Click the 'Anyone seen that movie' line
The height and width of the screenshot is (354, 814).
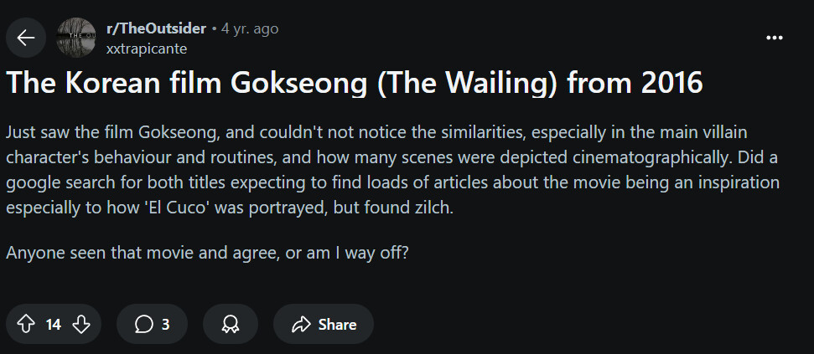pyautogui.click(x=207, y=251)
